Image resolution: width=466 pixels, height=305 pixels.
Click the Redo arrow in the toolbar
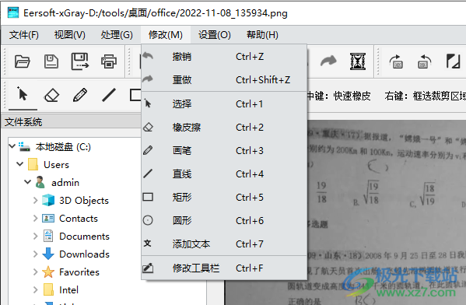point(328,61)
